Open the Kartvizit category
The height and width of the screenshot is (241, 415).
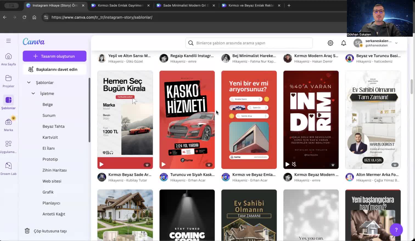point(50,137)
